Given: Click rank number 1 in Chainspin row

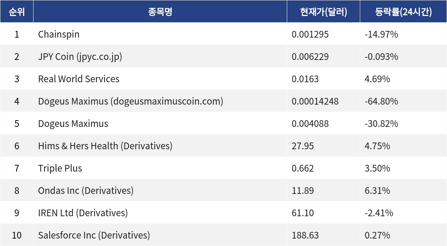Looking at the screenshot, I should 17,34.
